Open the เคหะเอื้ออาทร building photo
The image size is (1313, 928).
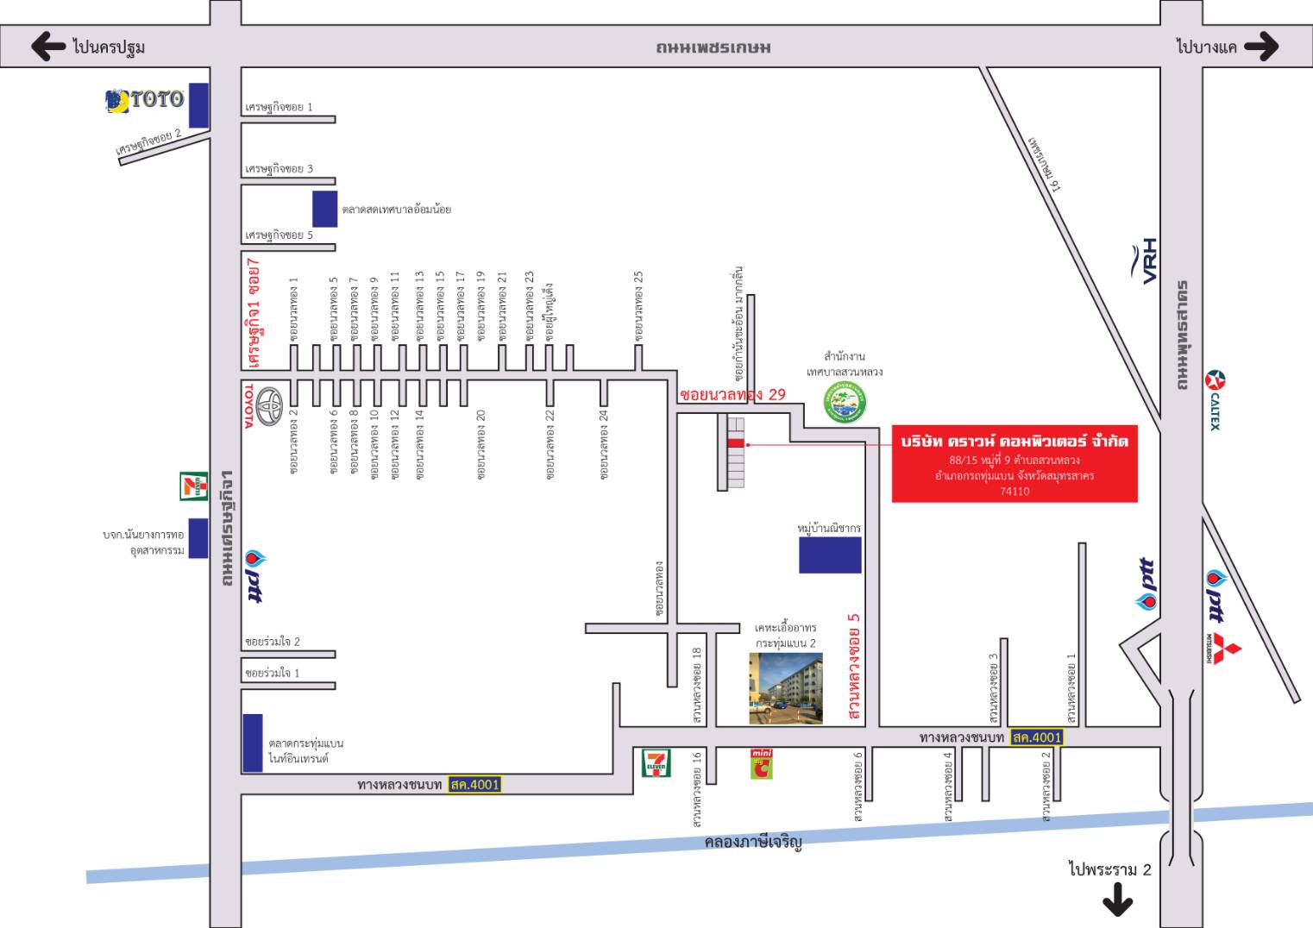point(785,688)
